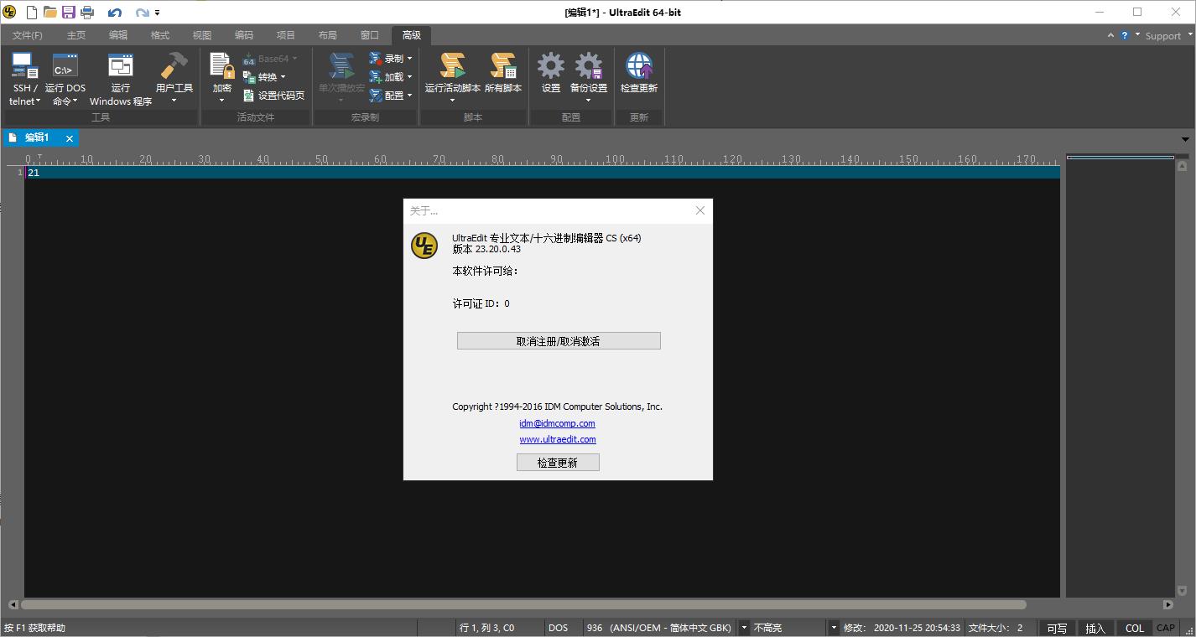1196x637 pixels.
Task: Click the 加密 encrypt file icon
Action: [222, 65]
